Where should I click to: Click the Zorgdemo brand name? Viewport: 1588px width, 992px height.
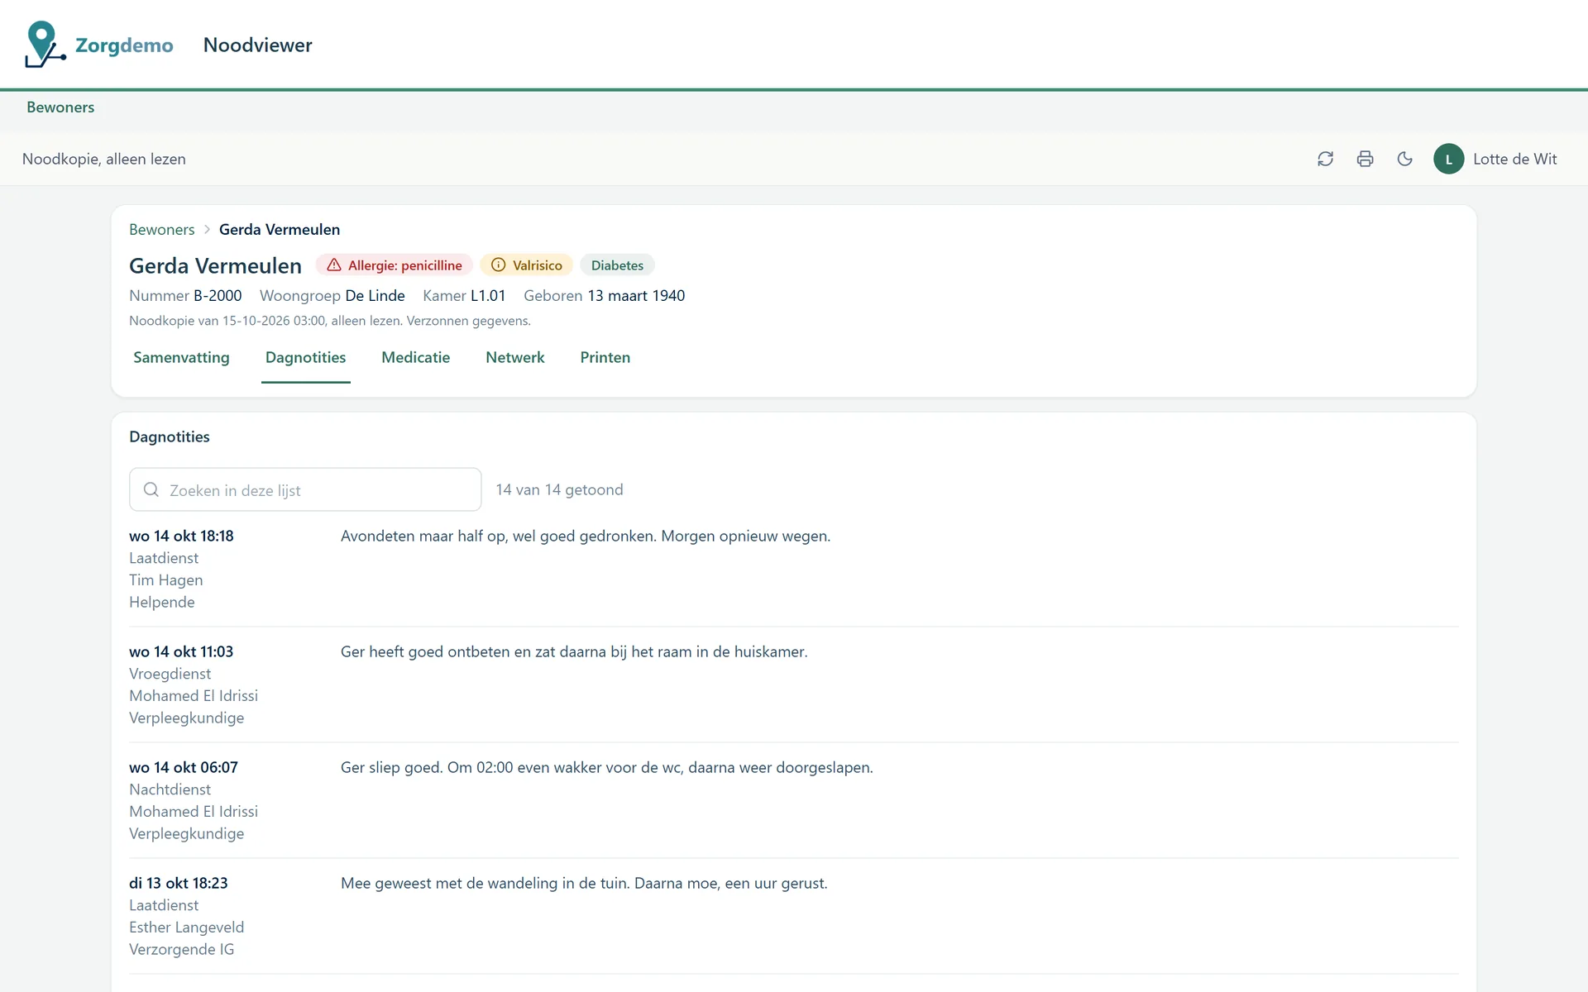tap(124, 45)
